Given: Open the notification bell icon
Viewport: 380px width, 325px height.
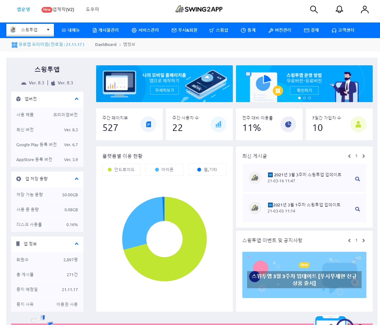Looking at the screenshot, I should [x=339, y=10].
